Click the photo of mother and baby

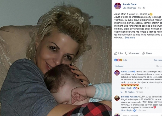56,58
